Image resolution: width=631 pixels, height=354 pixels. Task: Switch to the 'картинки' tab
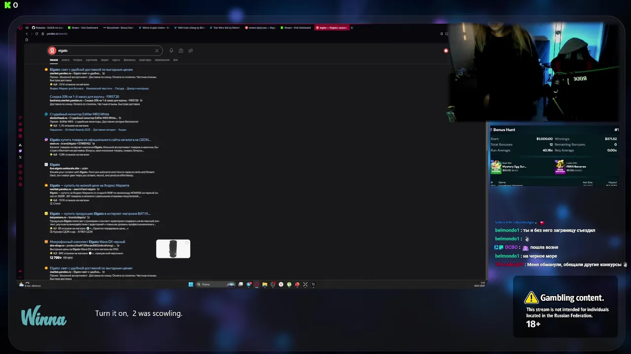coord(91,60)
